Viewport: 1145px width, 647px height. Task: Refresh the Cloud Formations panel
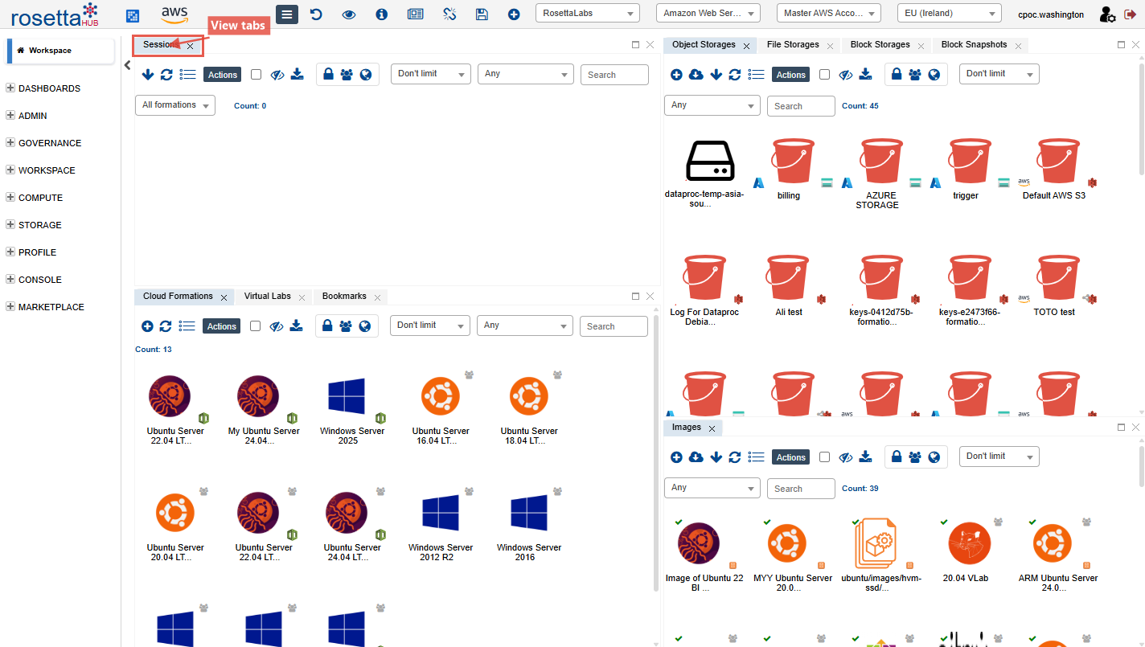[x=166, y=326]
